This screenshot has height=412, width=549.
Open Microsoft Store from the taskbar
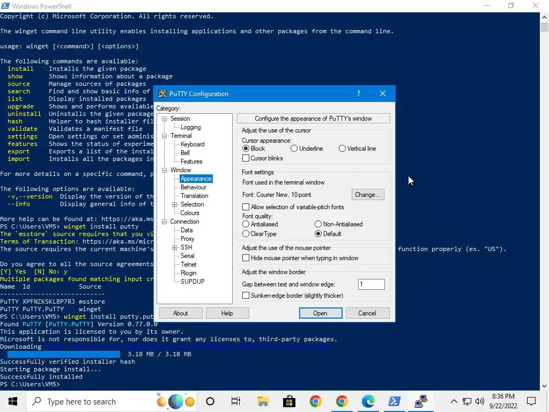coord(289,401)
